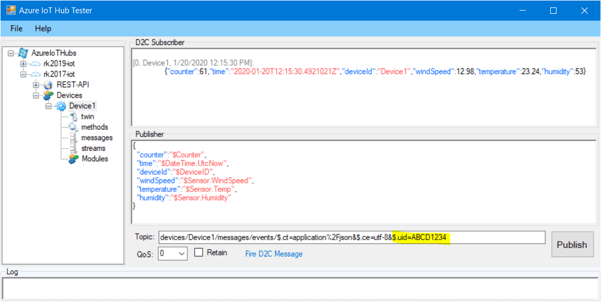Image resolution: width=601 pixels, height=302 pixels.
Task: Click the app icon in title bar
Action: click(11, 11)
